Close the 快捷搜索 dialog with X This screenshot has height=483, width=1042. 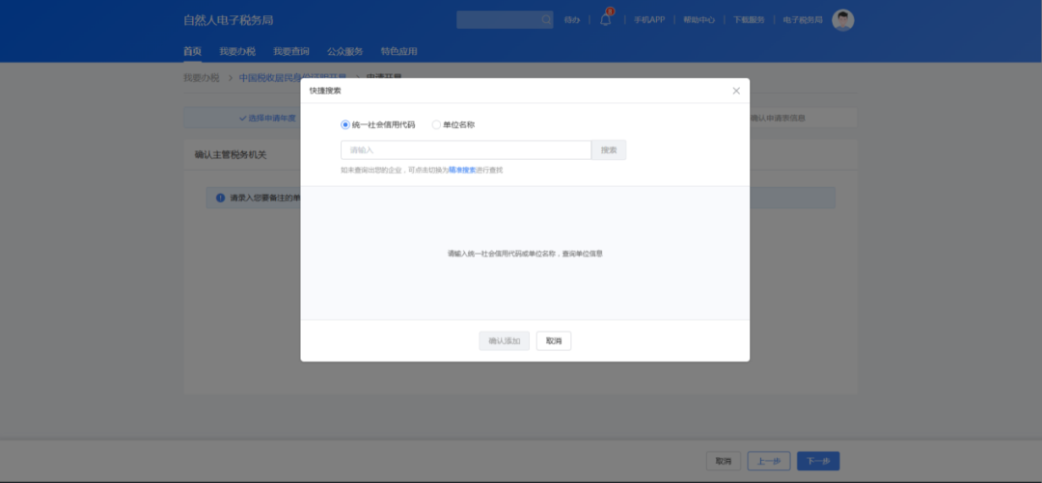(736, 91)
